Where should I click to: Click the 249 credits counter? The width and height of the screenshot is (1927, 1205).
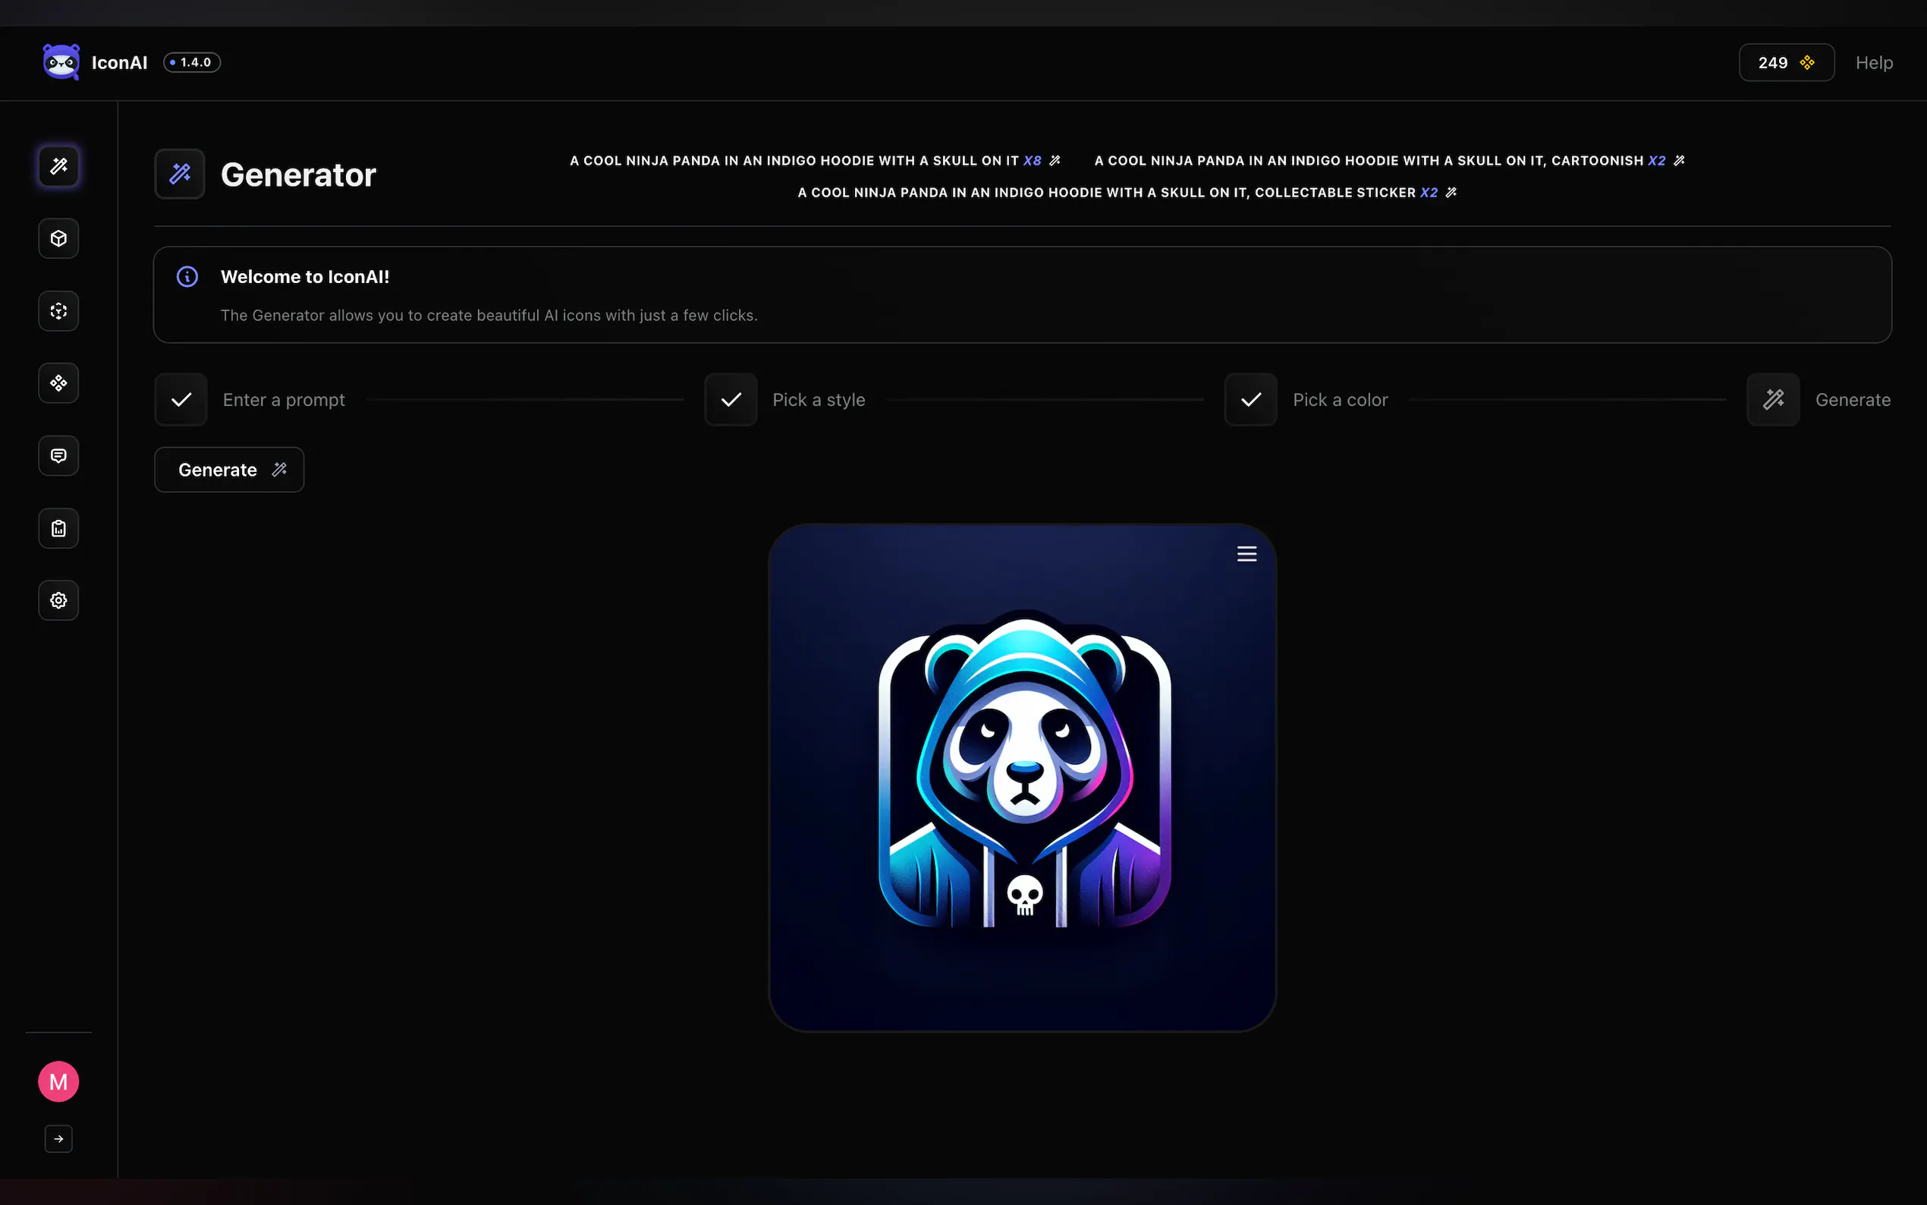click(1785, 61)
